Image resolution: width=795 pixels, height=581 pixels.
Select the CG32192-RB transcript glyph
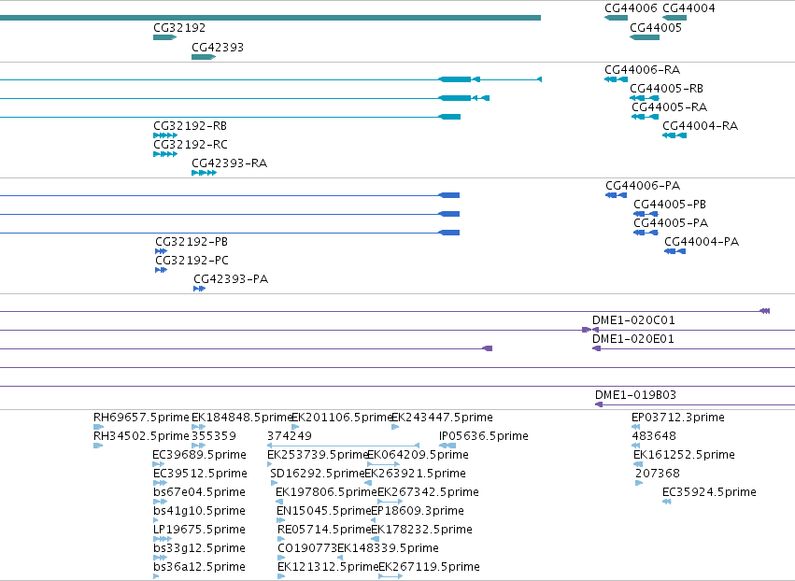click(165, 135)
